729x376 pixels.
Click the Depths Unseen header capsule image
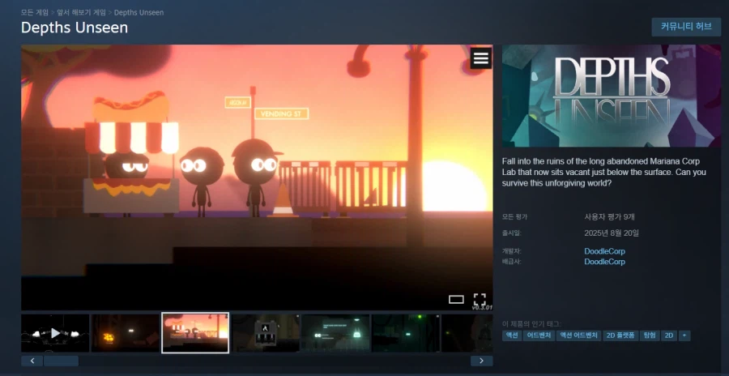click(612, 96)
